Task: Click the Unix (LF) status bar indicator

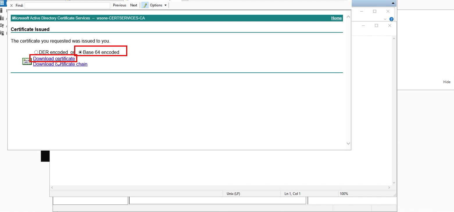Action: tap(233, 193)
